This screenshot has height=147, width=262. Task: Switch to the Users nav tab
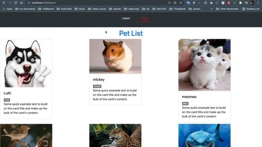(126, 18)
